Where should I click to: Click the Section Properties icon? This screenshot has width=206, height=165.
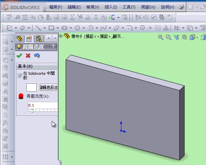point(33,17)
